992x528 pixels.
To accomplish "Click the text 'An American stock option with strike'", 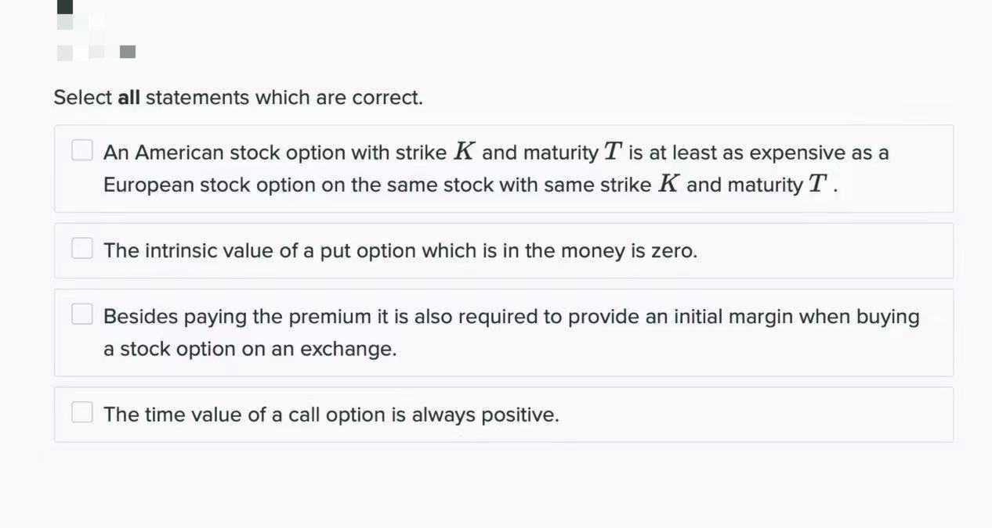I will tap(275, 153).
